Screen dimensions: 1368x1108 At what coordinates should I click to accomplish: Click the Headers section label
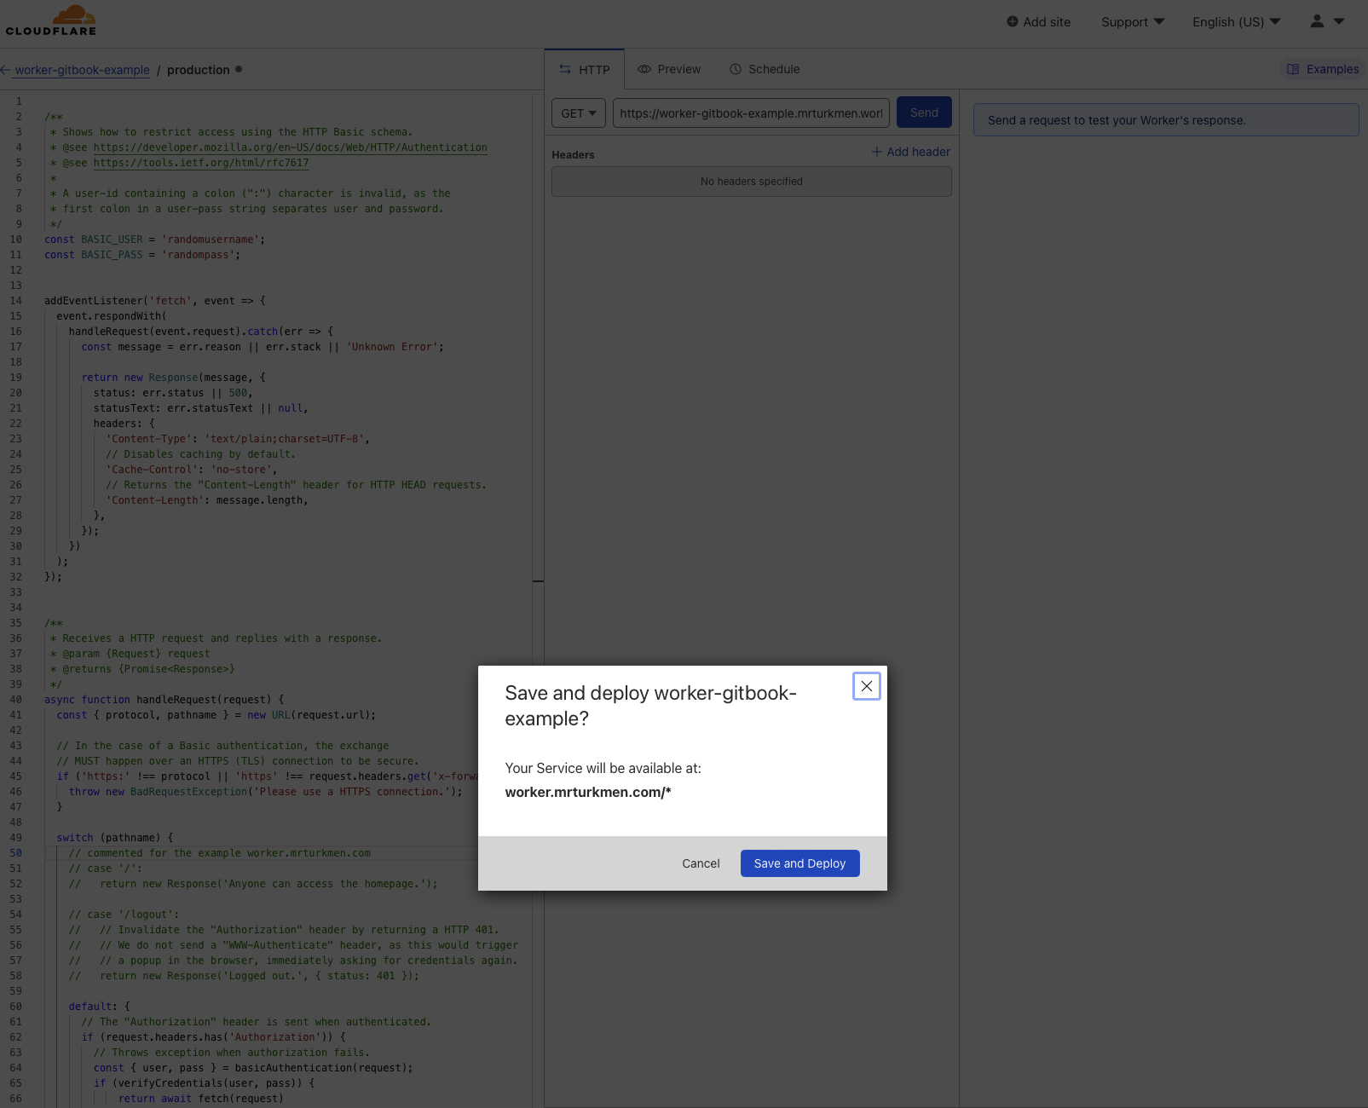click(573, 155)
